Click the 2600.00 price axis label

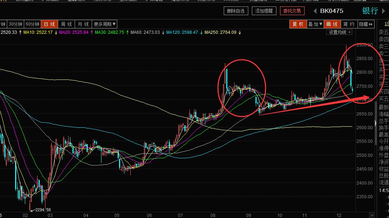point(364,128)
